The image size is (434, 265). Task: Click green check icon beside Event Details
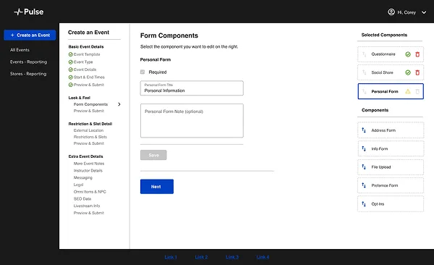click(x=71, y=70)
